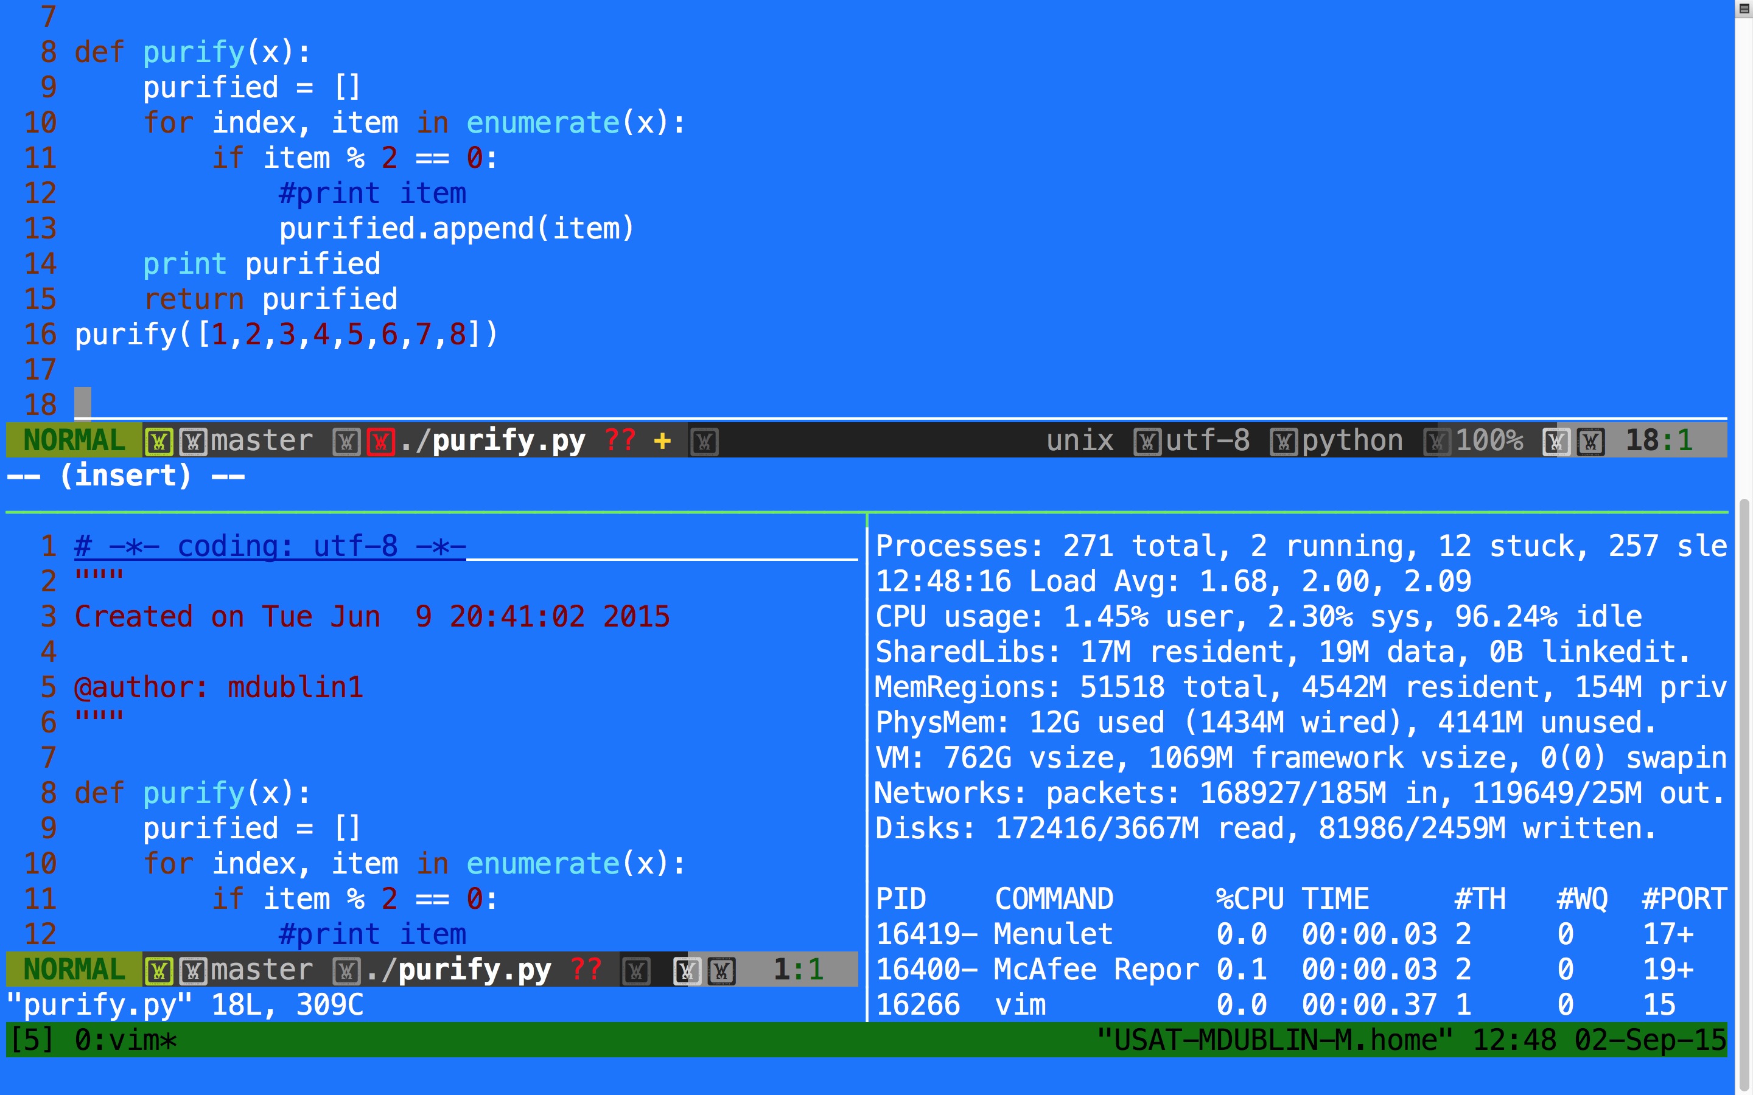The height and width of the screenshot is (1095, 1753).
Task: Click the 100% position indicator
Action: click(x=1489, y=440)
